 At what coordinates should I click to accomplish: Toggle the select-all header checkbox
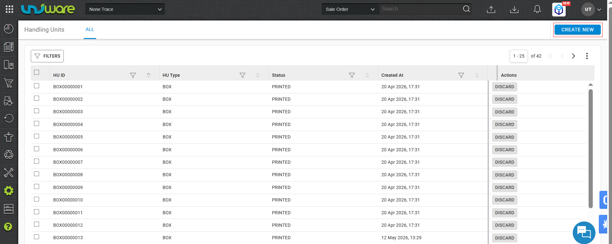point(37,72)
